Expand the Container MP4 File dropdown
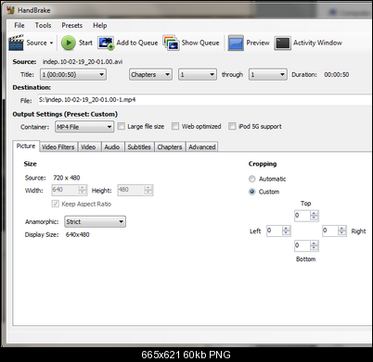The width and height of the screenshot is (373, 362). [x=84, y=127]
